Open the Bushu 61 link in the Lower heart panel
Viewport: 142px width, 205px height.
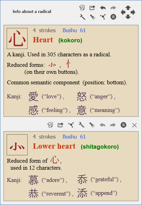click(74, 137)
